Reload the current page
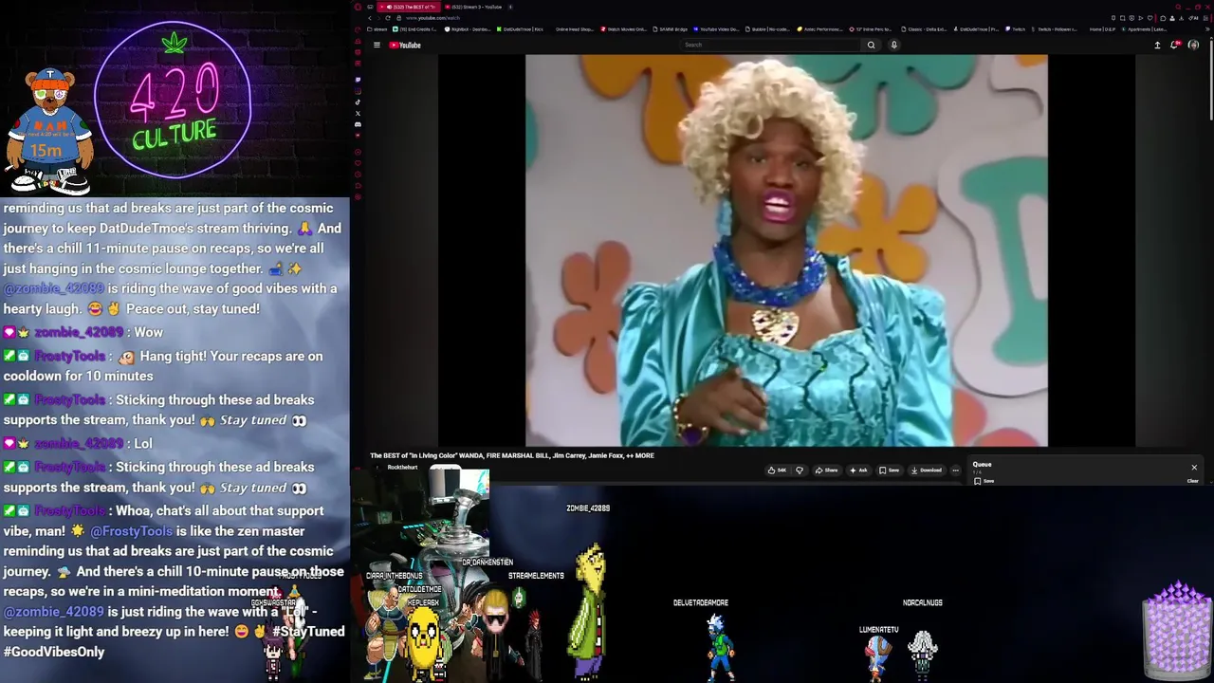 click(388, 18)
